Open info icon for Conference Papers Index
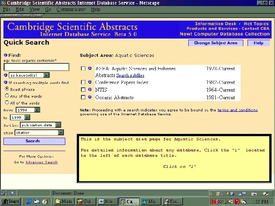 point(90,82)
